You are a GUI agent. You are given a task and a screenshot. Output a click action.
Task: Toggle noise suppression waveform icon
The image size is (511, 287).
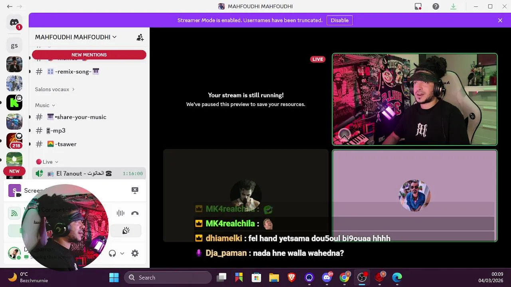tap(120, 213)
